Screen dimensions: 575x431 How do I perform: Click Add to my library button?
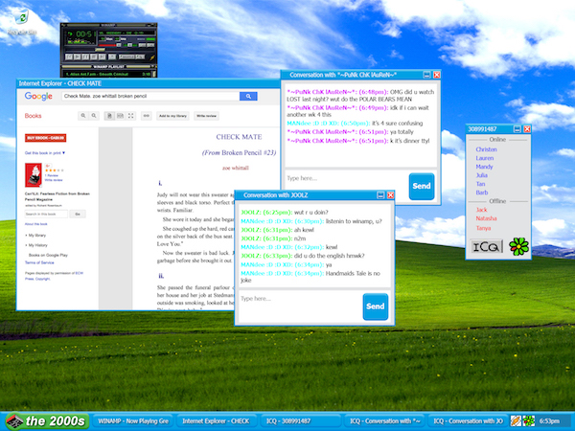pos(172,116)
